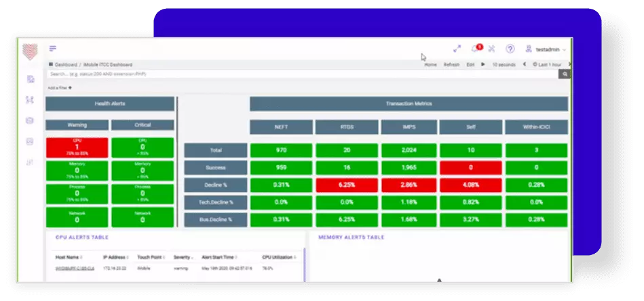This screenshot has height=301, width=644.
Task: Click Home in dashboard menu
Action: (430, 65)
